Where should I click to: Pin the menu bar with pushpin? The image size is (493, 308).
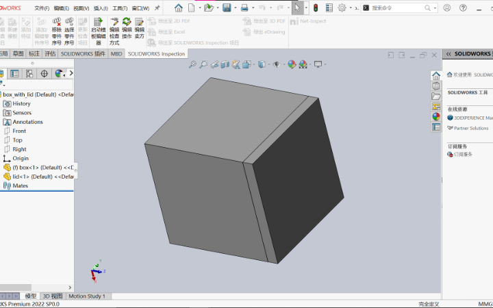coord(157,8)
